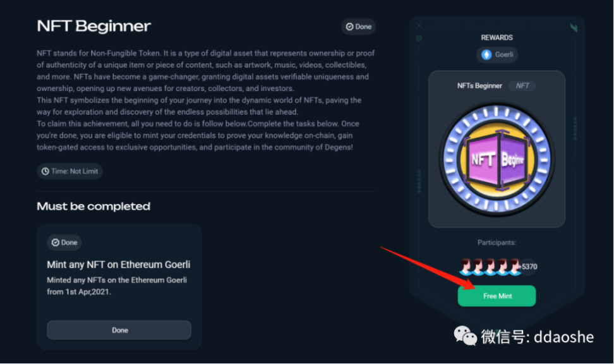Click the Must be completed section heading

point(93,207)
